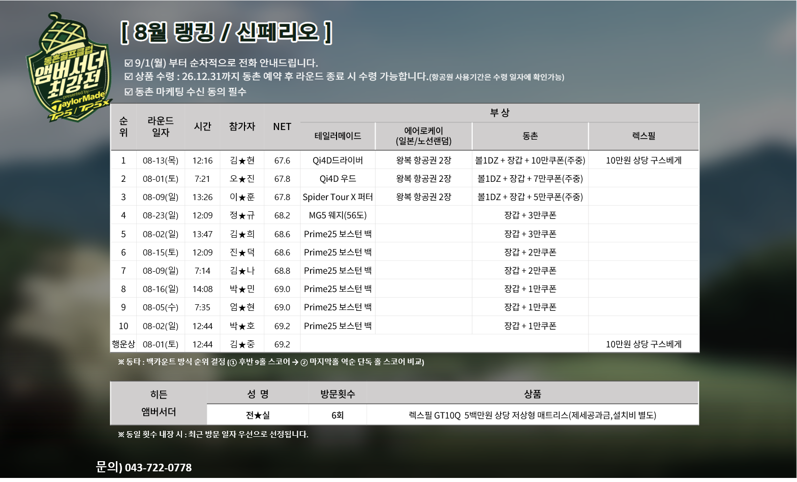Viewport: 797px width, 482px height.
Task: Click the 8월 랭킹 / 신페리오 title
Action: click(x=227, y=33)
